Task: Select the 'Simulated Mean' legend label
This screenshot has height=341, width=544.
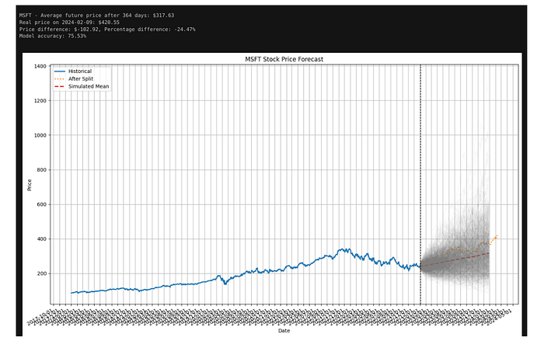Action: [x=89, y=86]
